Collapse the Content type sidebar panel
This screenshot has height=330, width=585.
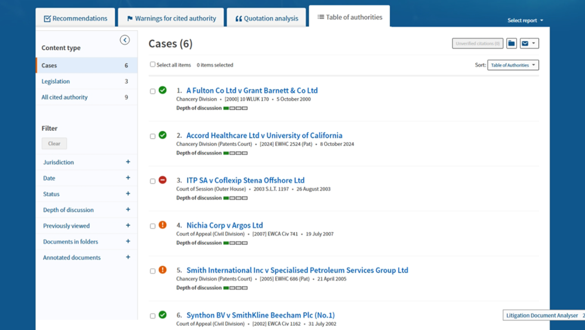point(125,40)
